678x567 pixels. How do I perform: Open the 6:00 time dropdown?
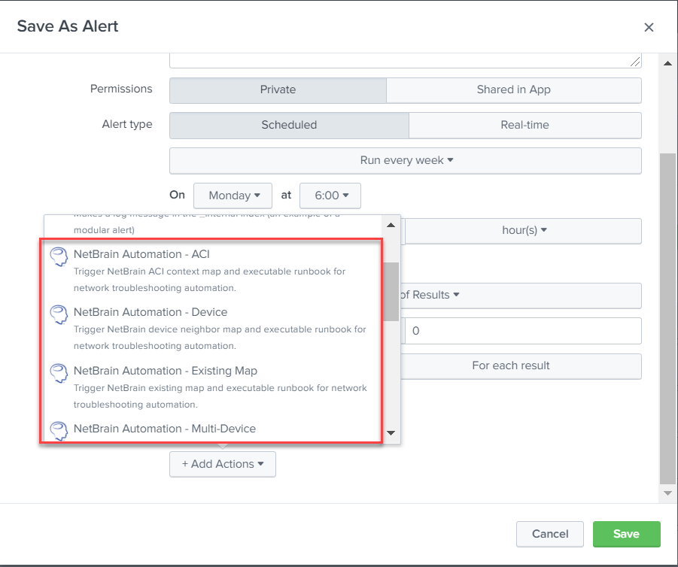(330, 196)
